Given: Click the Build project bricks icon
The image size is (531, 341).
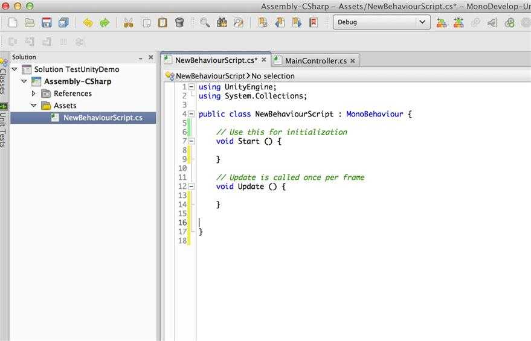Looking at the screenshot, I should click(441, 23).
